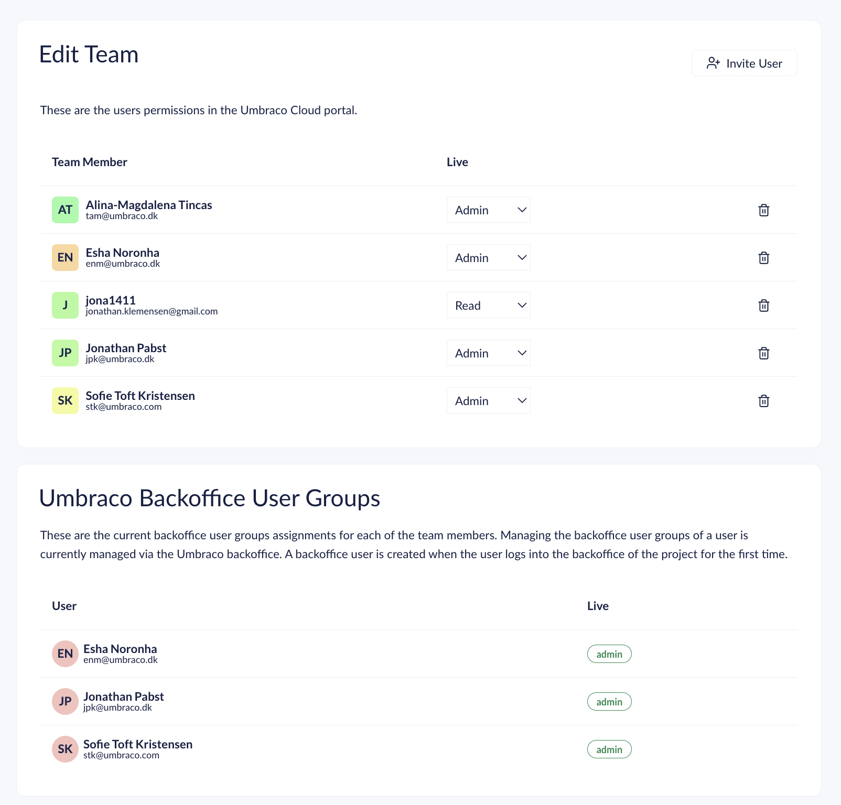Select admin tag next to Sofie Toft Kristensen
This screenshot has width=841, height=805.
pyautogui.click(x=609, y=749)
